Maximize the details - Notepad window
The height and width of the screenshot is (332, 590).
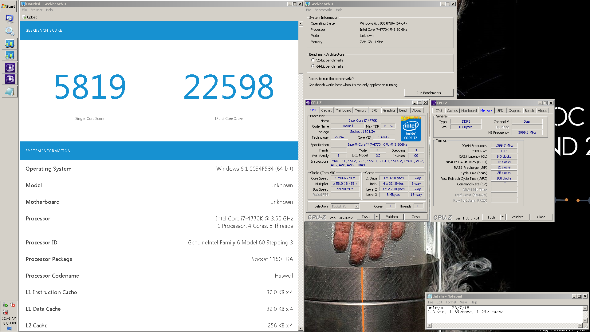(x=580, y=296)
